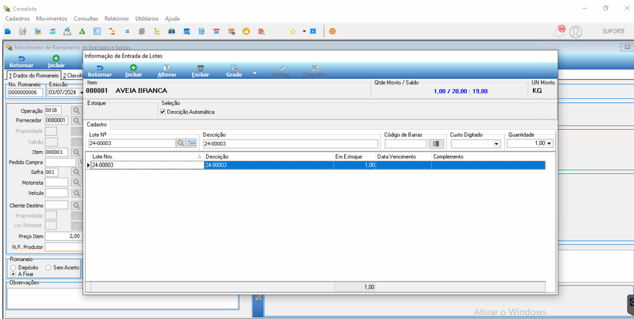
Task: Click the barcode scan button
Action: [x=436, y=143]
